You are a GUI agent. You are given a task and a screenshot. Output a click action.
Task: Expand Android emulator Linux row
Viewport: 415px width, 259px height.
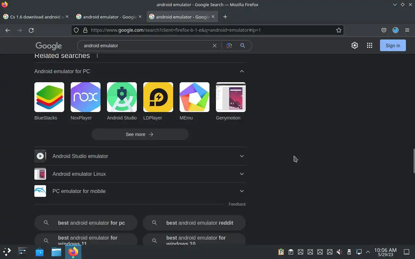tap(140, 174)
